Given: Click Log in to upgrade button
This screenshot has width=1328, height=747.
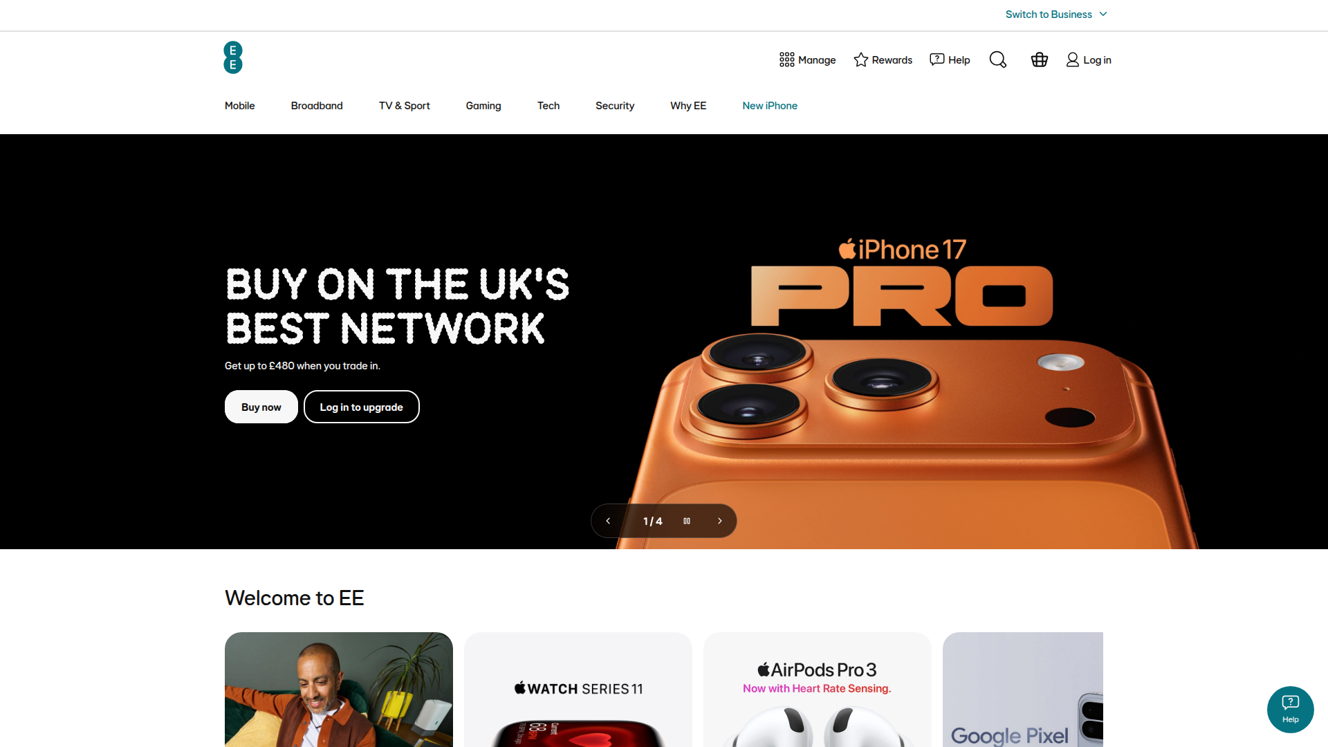Looking at the screenshot, I should 361,407.
